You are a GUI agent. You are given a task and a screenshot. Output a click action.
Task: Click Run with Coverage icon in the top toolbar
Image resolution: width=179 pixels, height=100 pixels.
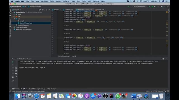[x=155, y=7]
